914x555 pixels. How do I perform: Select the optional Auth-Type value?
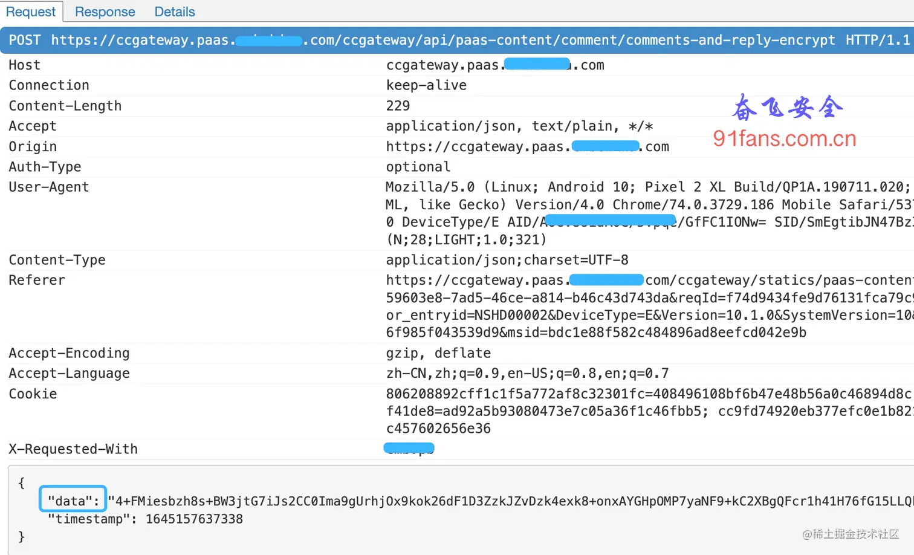point(418,167)
